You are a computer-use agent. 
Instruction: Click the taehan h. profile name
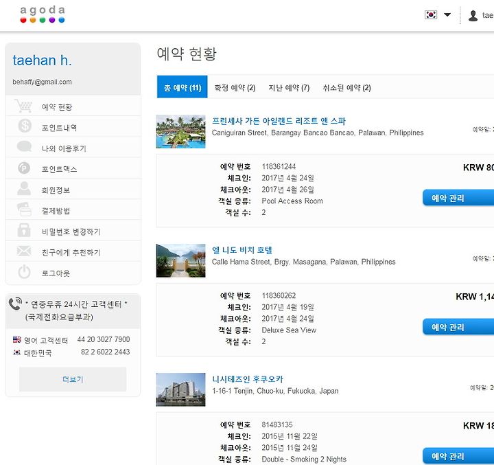42,60
